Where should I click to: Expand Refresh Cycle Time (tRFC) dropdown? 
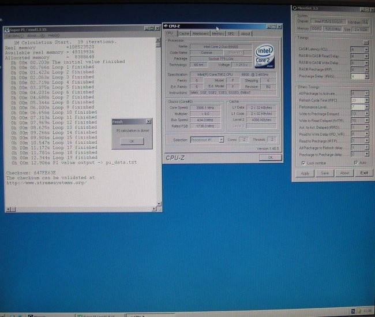click(x=366, y=100)
